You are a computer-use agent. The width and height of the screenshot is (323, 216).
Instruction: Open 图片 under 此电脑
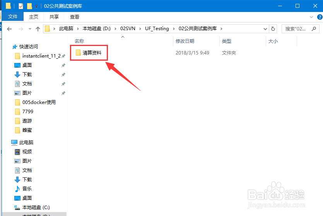click(x=27, y=161)
